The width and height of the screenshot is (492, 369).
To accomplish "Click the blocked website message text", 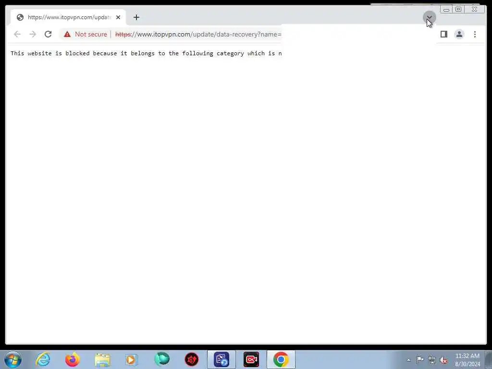I will click(146, 53).
